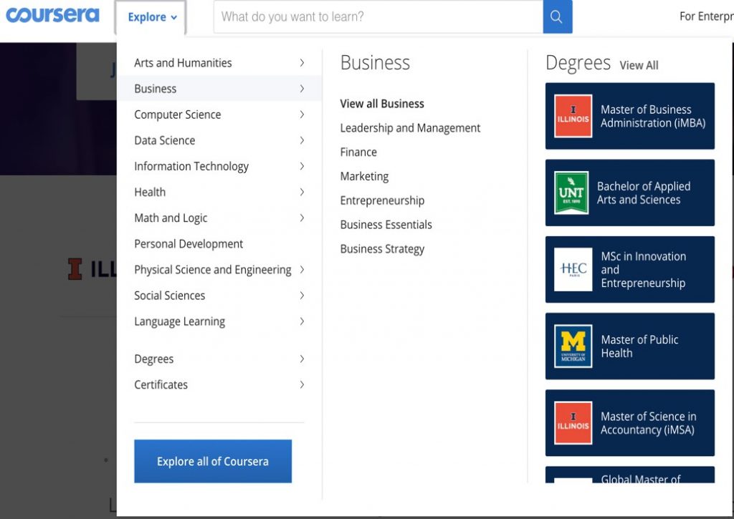This screenshot has height=519, width=734.
Task: Open Master of Science in Accountancy (iMSA)
Action: coord(629,422)
